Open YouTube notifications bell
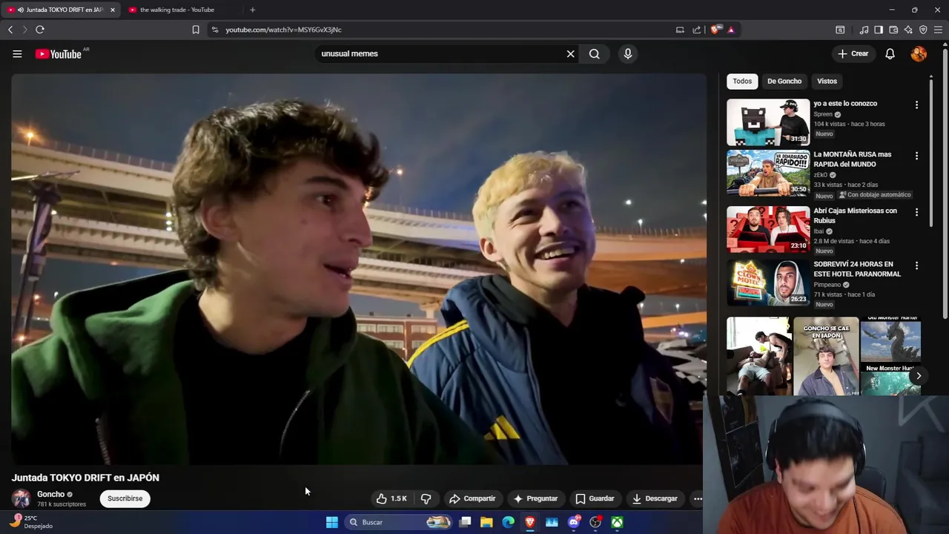 890,53
